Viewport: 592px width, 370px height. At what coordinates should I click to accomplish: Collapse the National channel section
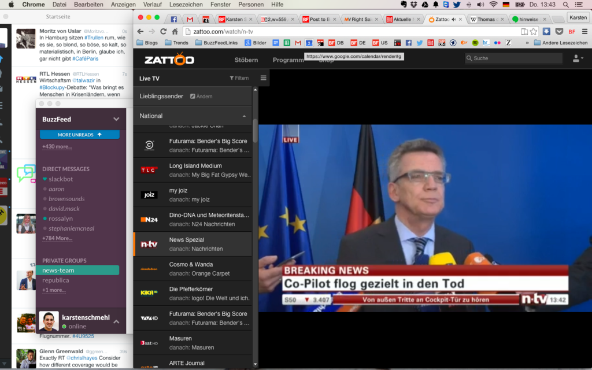pos(244,116)
